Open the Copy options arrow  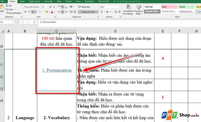15,9
